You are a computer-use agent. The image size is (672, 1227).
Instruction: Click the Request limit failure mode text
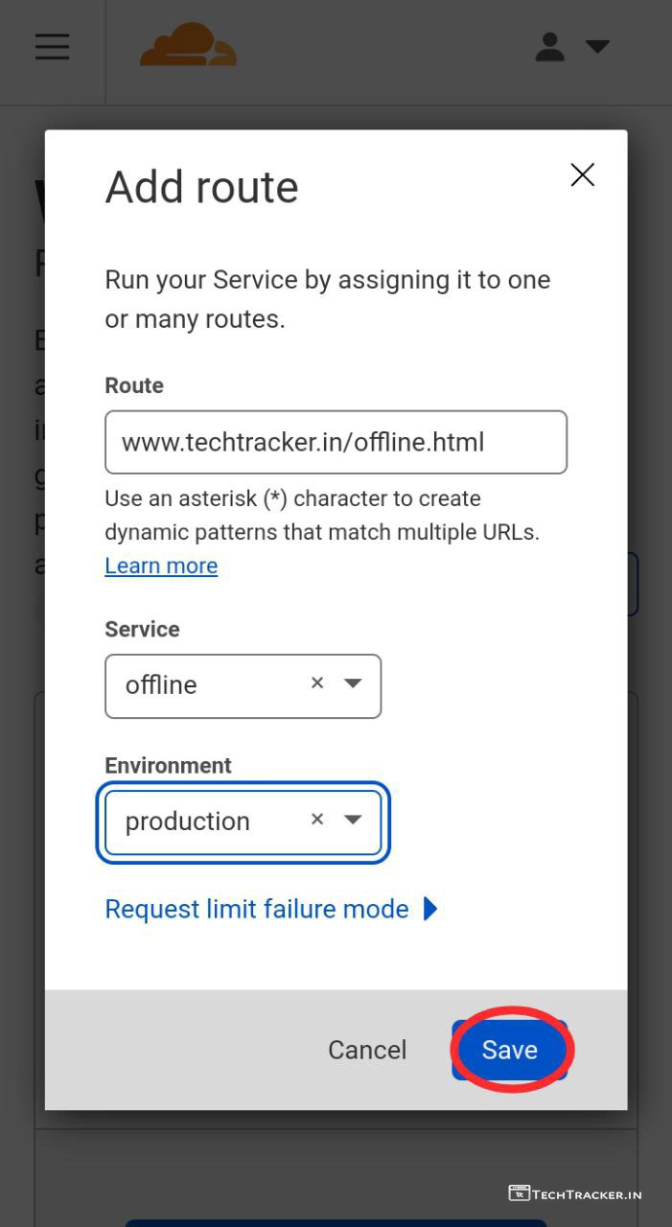click(257, 909)
